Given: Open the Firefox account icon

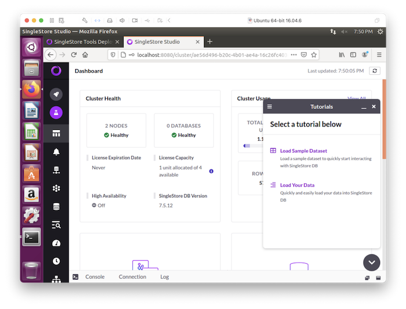Looking at the screenshot, I should (365, 54).
